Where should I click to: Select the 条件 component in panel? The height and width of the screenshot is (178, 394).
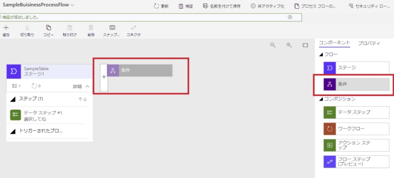356,84
